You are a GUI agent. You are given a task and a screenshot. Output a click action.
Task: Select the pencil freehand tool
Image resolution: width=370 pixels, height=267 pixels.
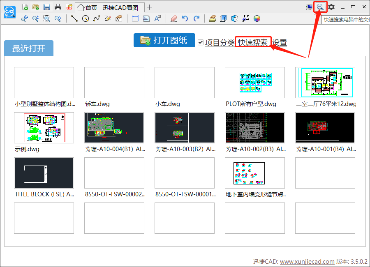pyautogui.click(x=108, y=18)
